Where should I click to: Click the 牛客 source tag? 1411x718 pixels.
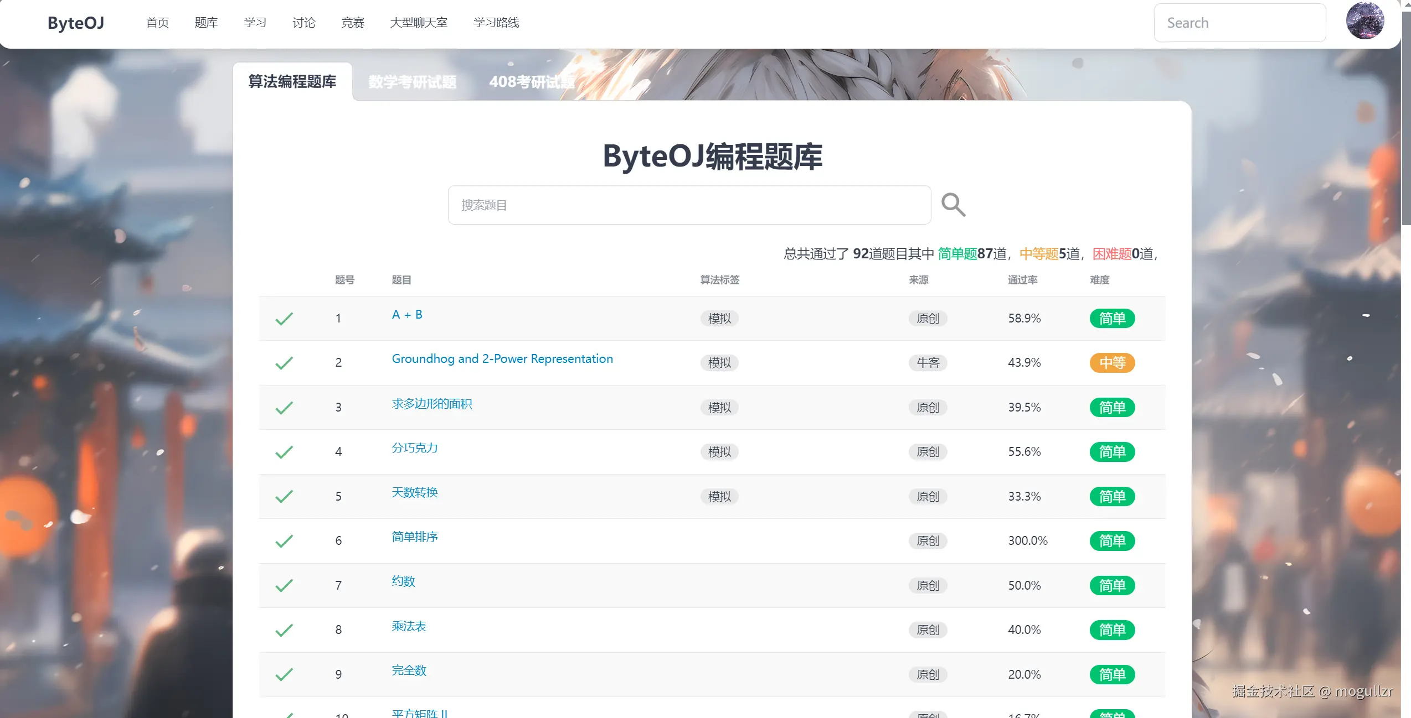click(x=928, y=363)
